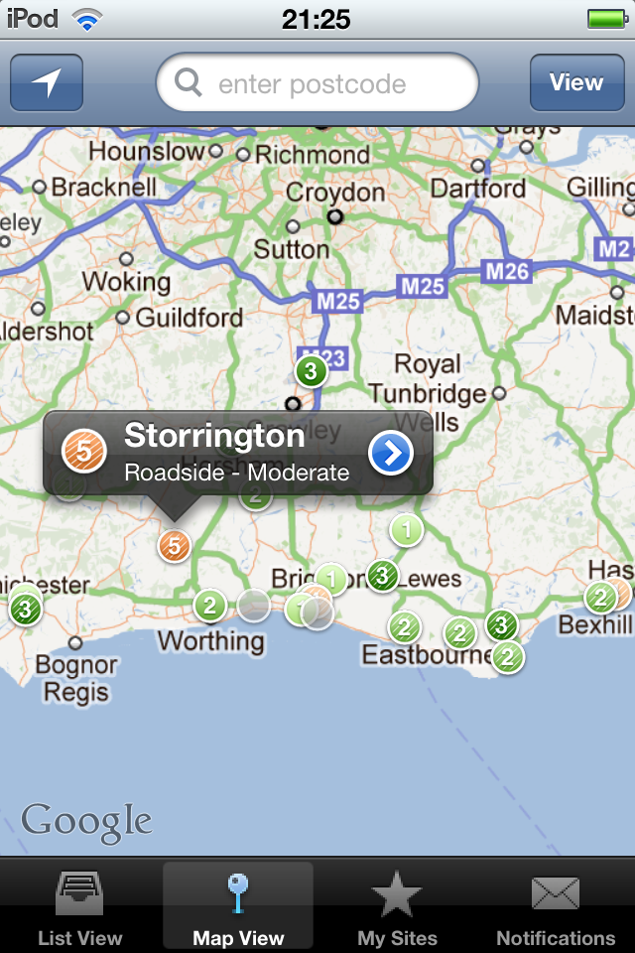The image size is (635, 953).
Task: Select the lowest green 2 marker by Eastbourne
Action: pos(507,656)
